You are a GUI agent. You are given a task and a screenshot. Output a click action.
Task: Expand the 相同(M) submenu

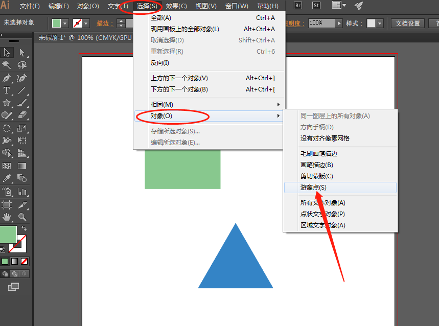(209, 105)
